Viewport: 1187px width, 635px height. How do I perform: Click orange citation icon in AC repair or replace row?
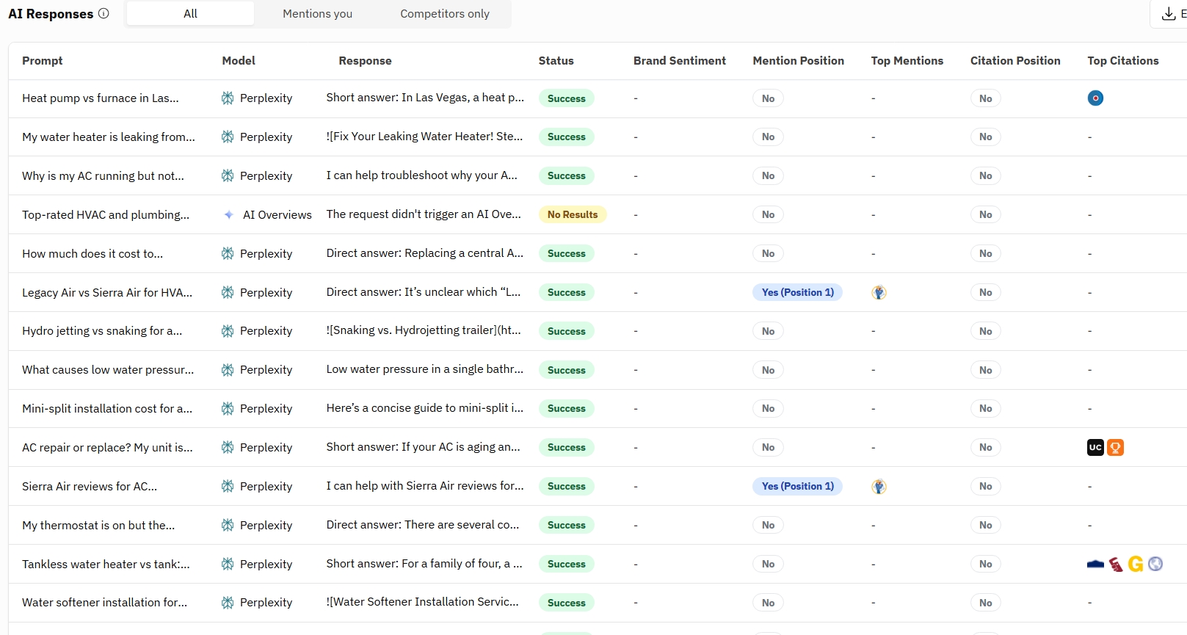click(x=1115, y=447)
